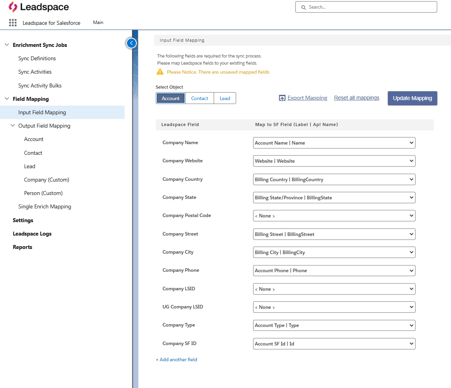Click the unsaved fields warning triangle icon
The height and width of the screenshot is (388, 451).
[160, 72]
